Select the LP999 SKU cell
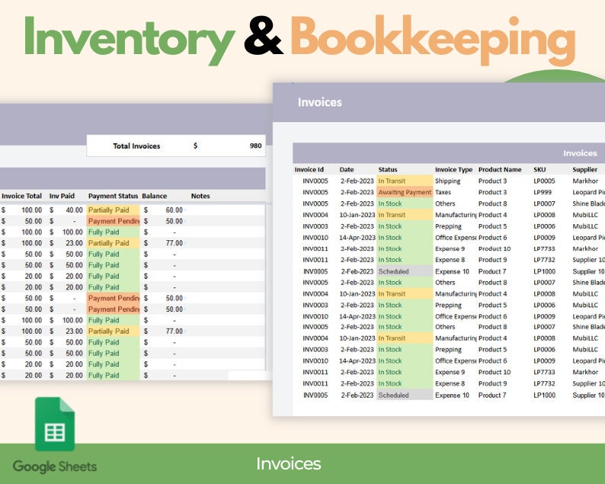The height and width of the screenshot is (484, 605). 543,192
